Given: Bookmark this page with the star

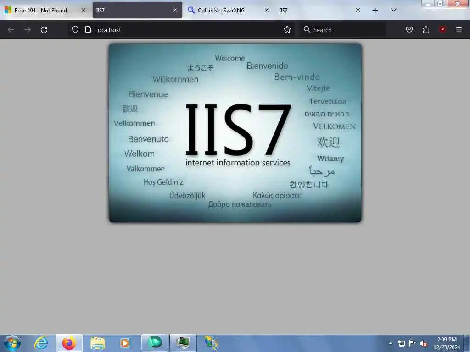Looking at the screenshot, I should [x=287, y=29].
